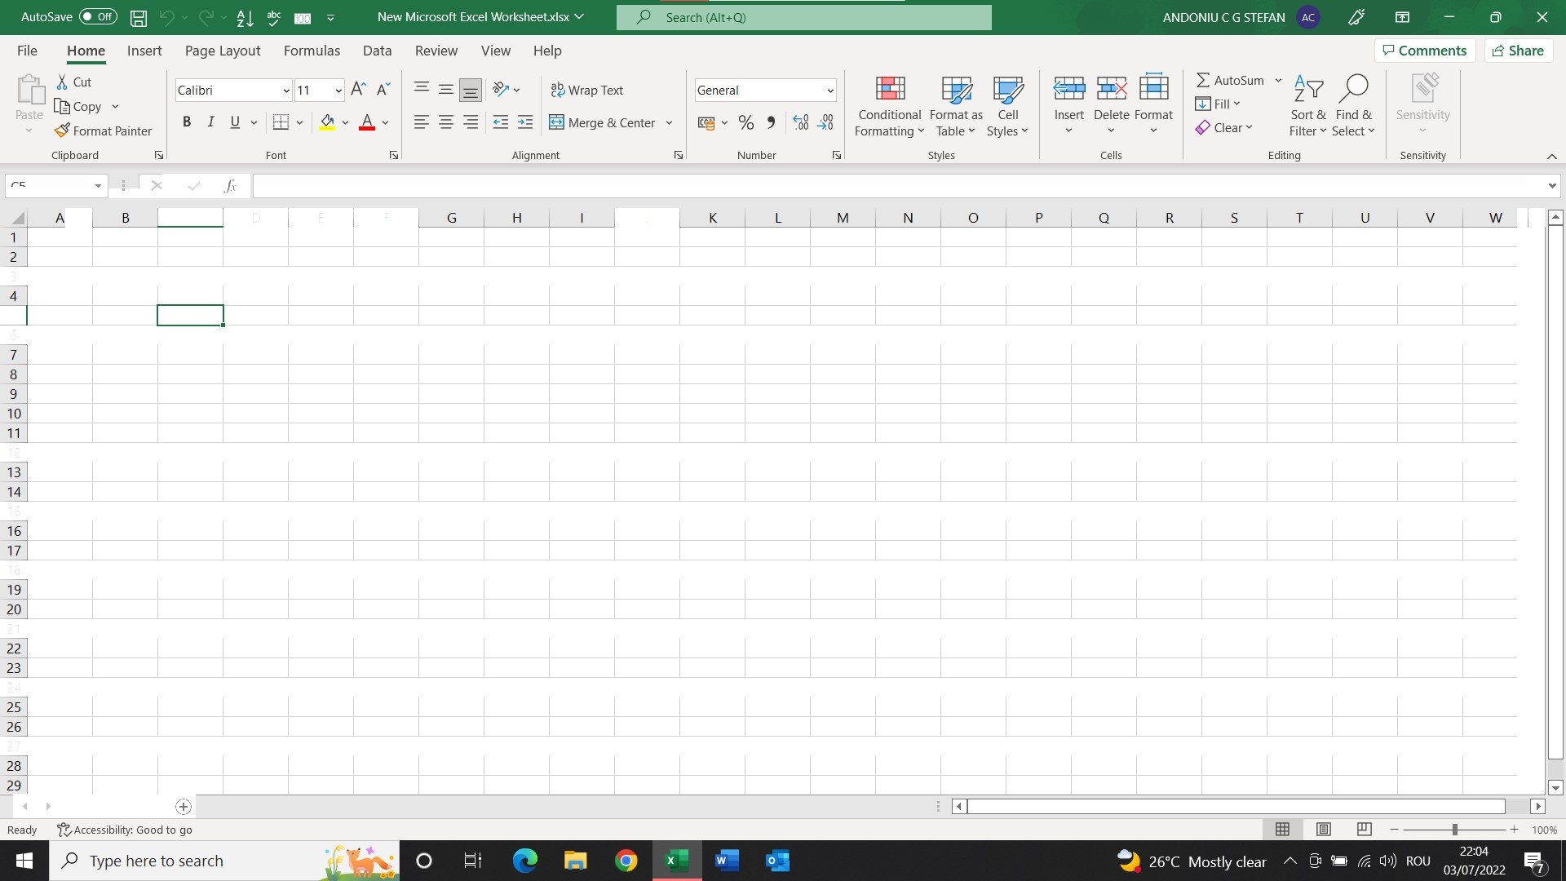The image size is (1566, 881).
Task: Toggle Italic formatting button
Action: (210, 122)
